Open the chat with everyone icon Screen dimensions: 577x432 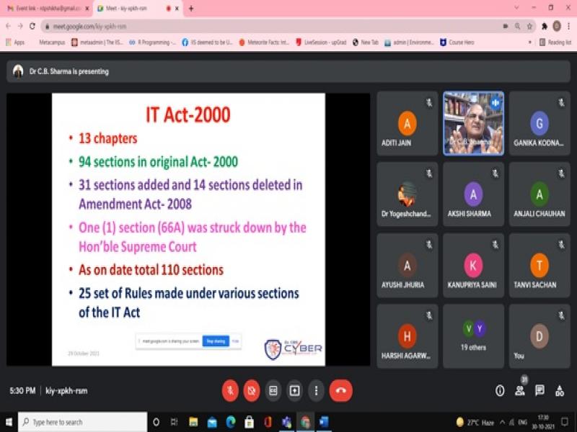click(539, 390)
